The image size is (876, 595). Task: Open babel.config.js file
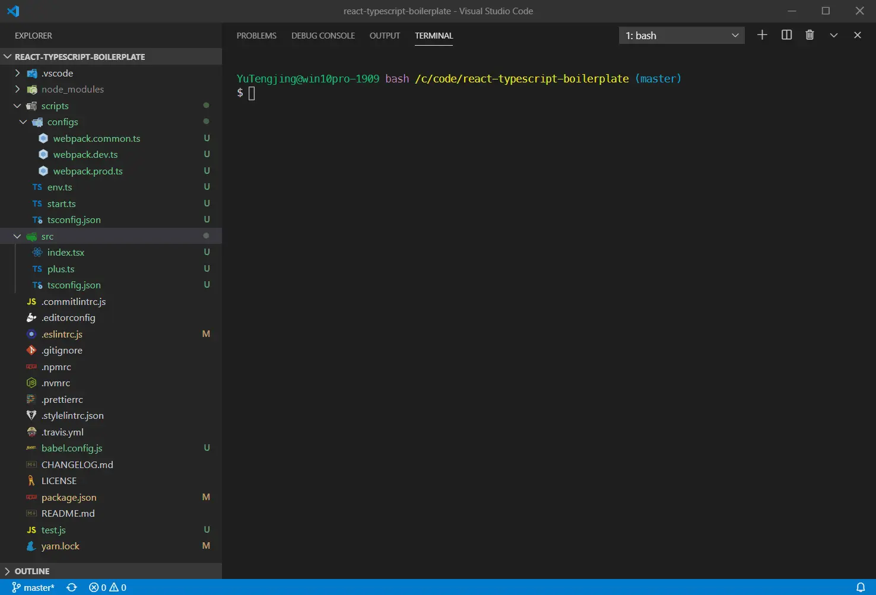111,448
